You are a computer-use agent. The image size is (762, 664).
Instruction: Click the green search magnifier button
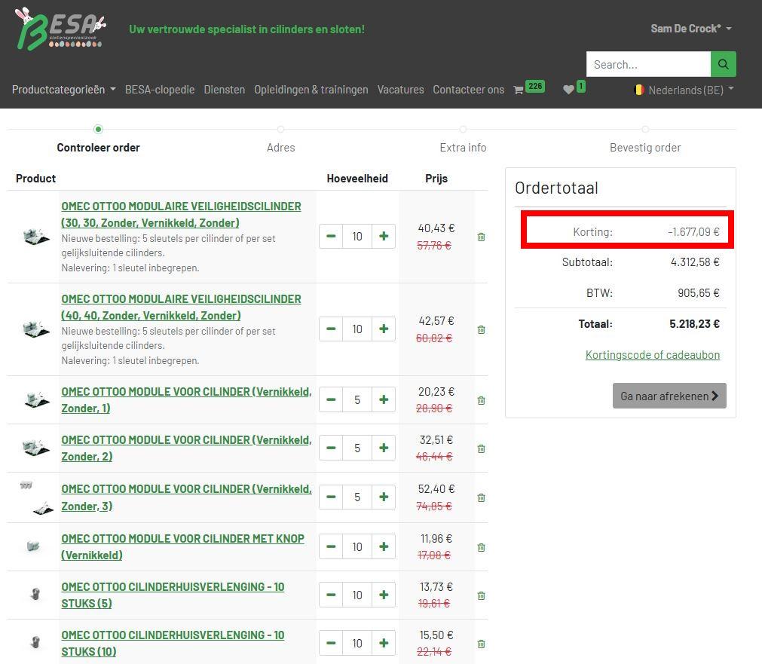[x=723, y=64]
